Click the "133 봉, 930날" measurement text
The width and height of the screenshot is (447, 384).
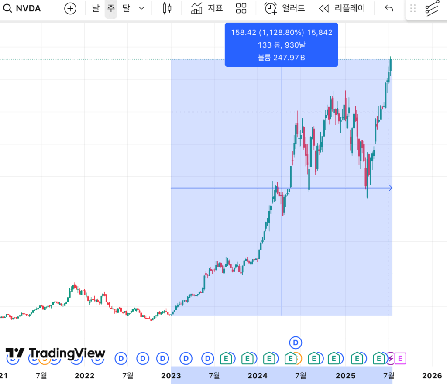(x=282, y=45)
